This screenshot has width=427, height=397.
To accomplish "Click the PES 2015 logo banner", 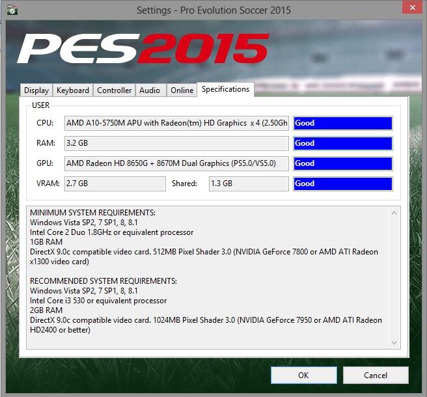I will [x=143, y=48].
